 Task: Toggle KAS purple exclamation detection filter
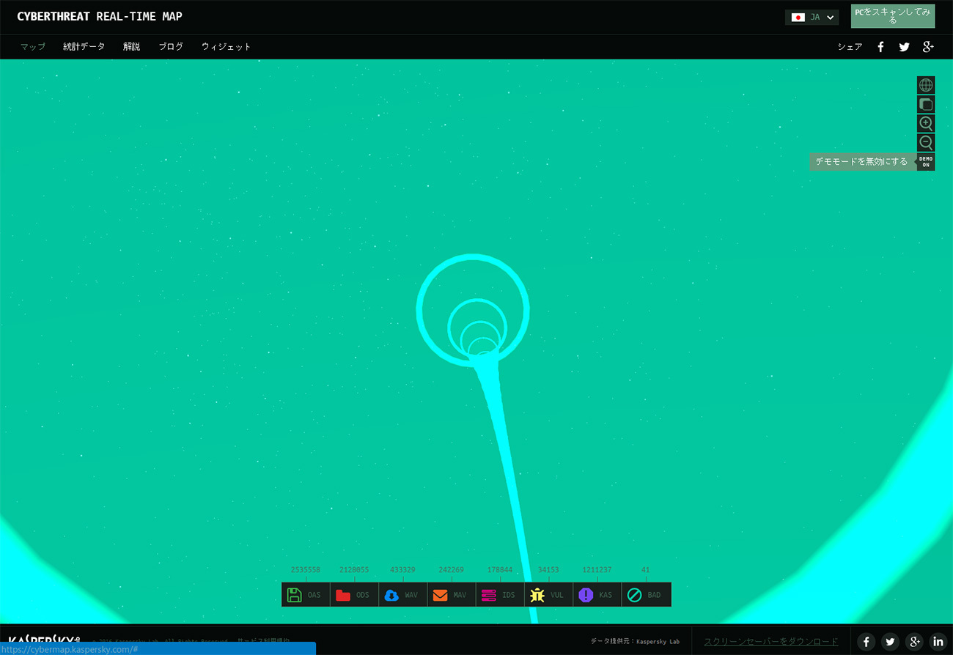coord(597,595)
